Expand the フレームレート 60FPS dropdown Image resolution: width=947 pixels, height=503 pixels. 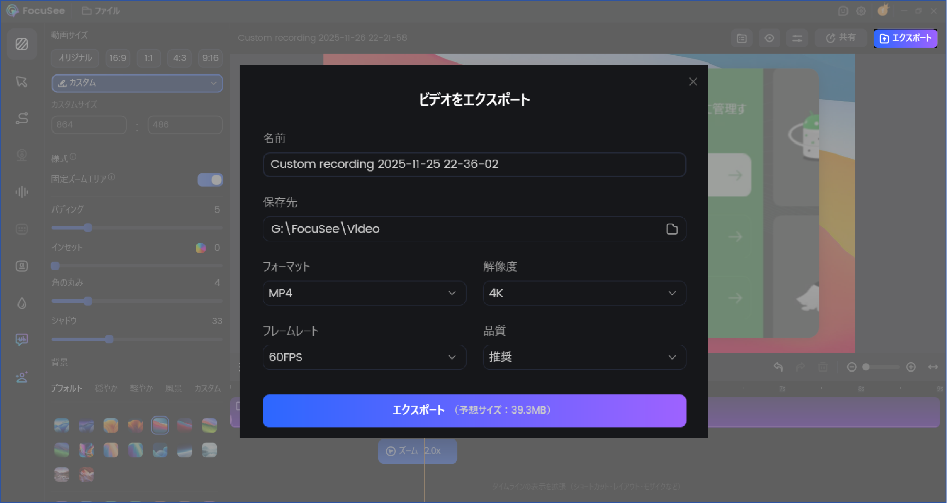[x=364, y=358]
